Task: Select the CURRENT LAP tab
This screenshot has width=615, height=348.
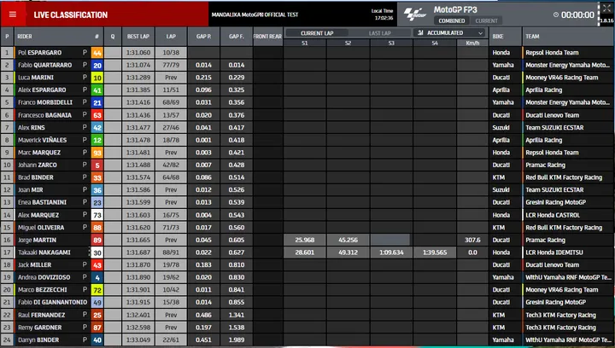Action: tap(317, 33)
